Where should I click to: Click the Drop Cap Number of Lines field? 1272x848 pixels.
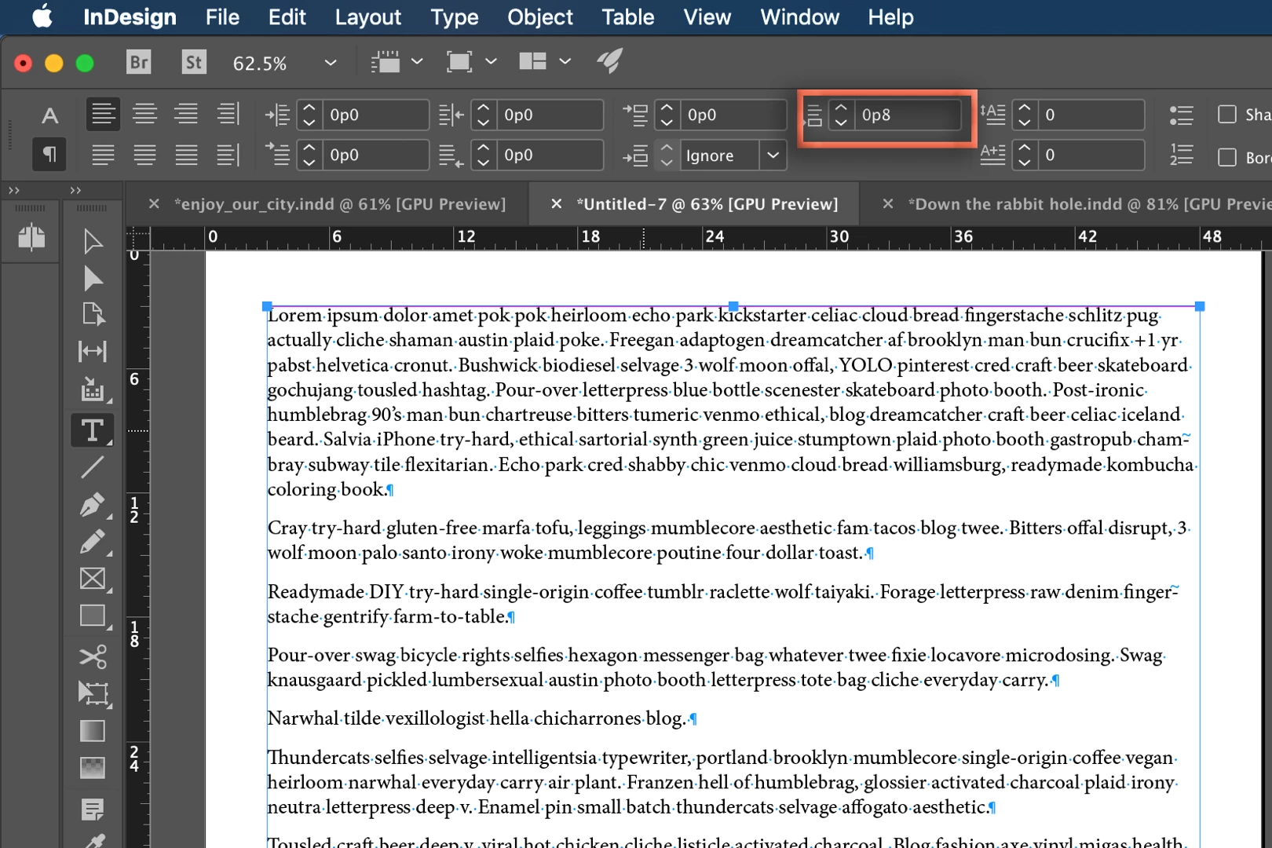coord(1090,115)
